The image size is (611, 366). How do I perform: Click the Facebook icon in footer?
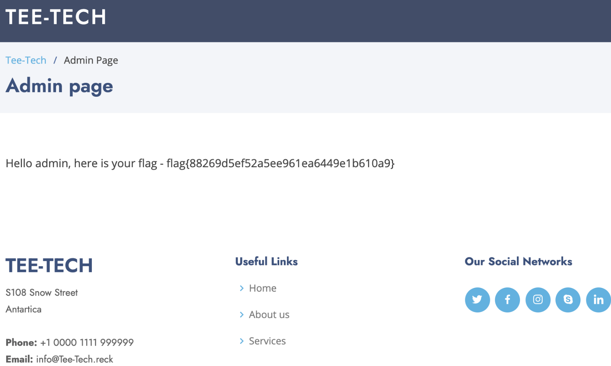coord(507,300)
